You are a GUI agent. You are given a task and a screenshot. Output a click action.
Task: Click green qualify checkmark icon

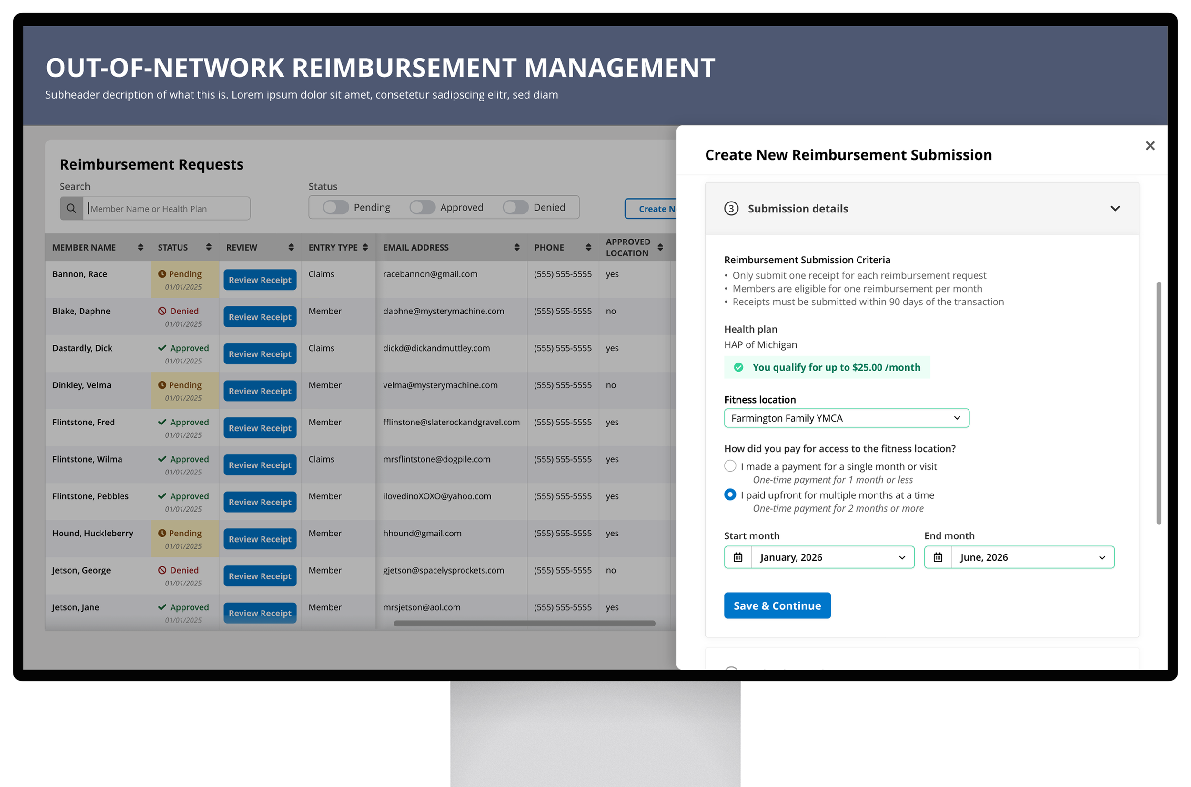(x=738, y=367)
